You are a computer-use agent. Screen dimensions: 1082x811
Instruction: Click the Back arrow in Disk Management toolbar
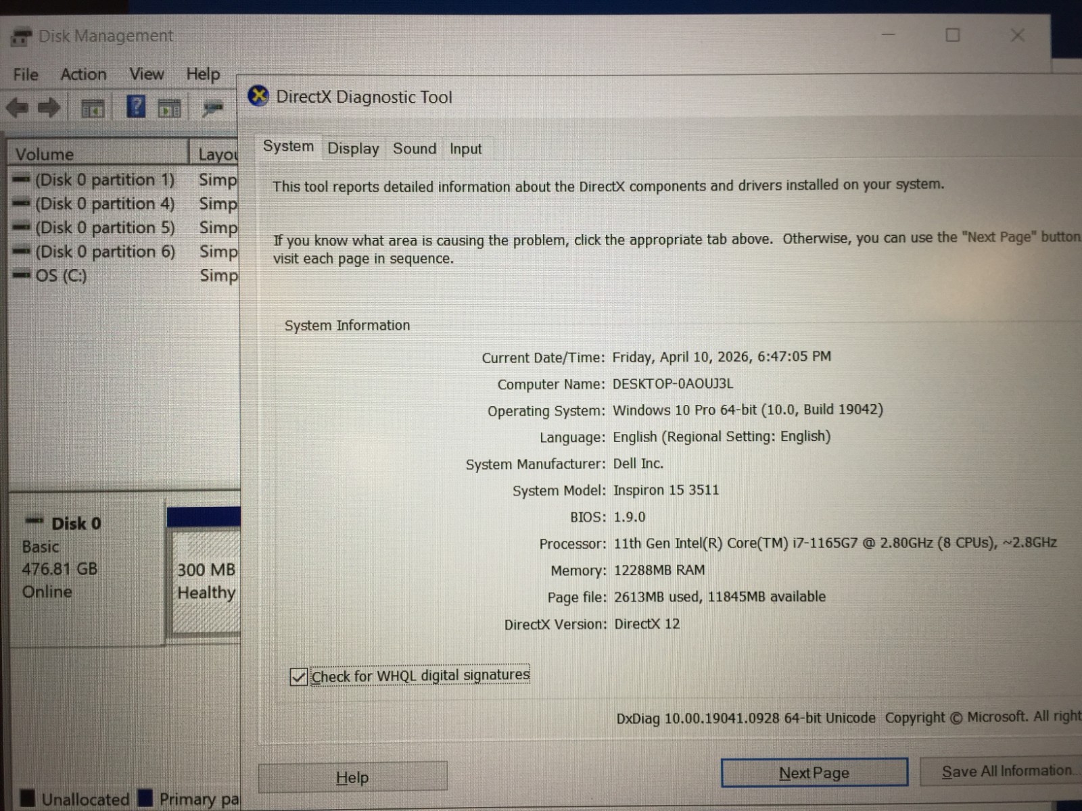click(18, 107)
